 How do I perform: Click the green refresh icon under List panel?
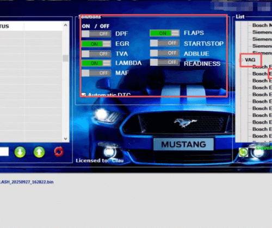(x=243, y=152)
